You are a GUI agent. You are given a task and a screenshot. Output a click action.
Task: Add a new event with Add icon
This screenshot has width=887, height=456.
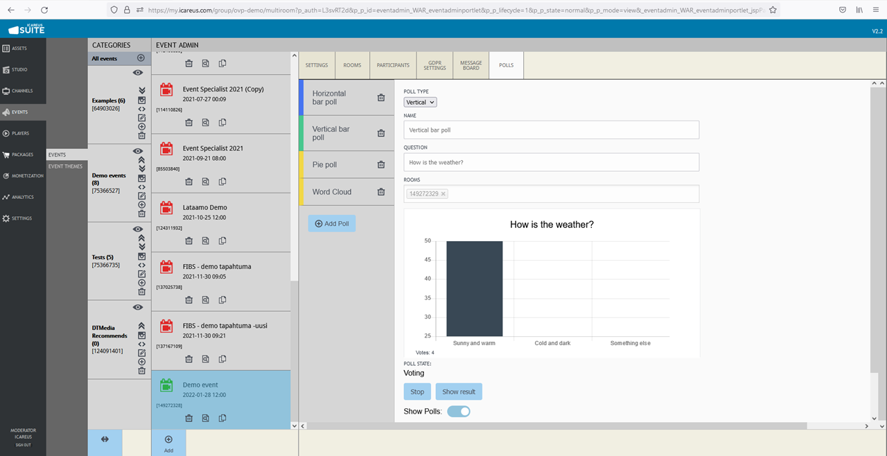(x=168, y=443)
